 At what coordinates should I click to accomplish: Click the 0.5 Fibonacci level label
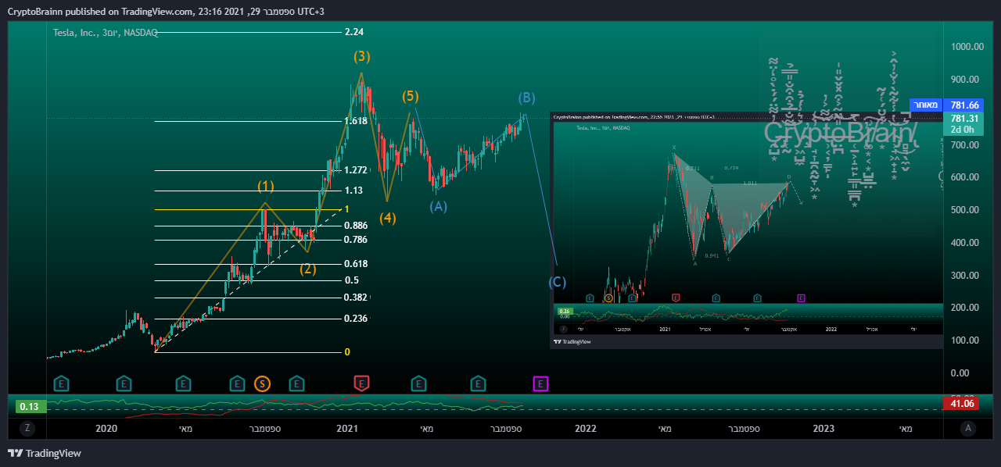point(351,280)
